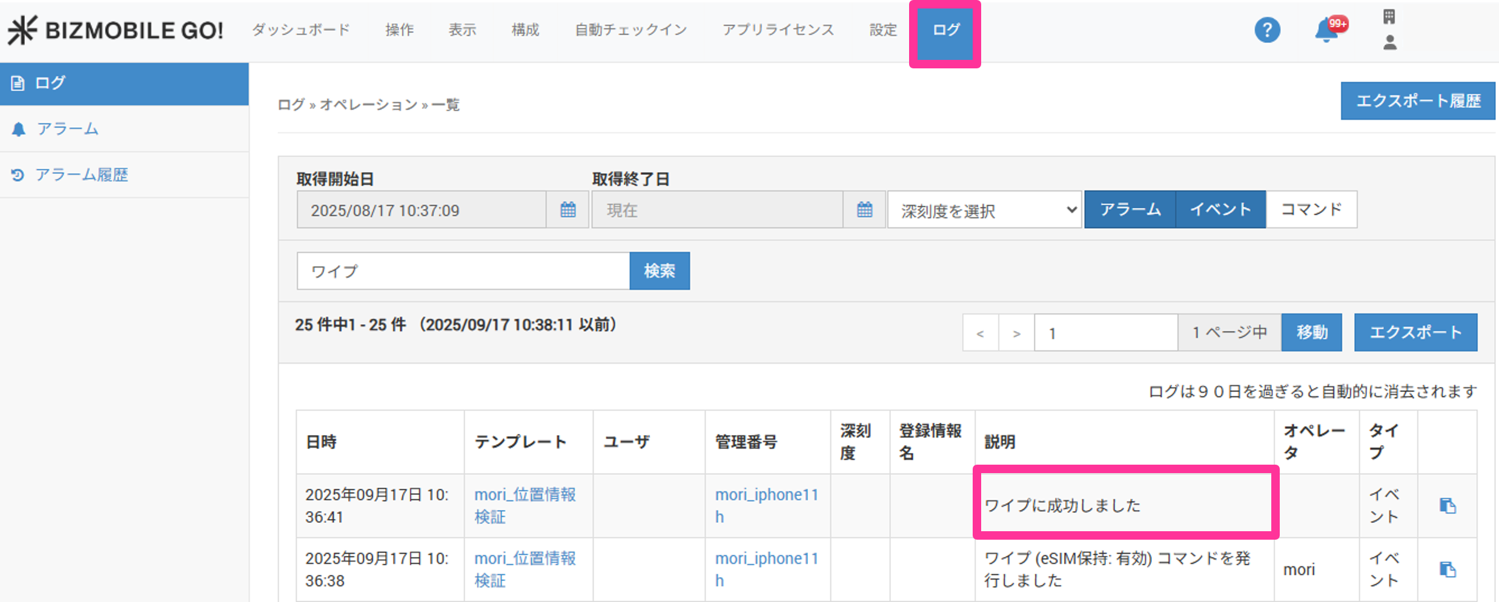Click the user profile icon
Screen dimensions: 1499x602
click(1389, 42)
